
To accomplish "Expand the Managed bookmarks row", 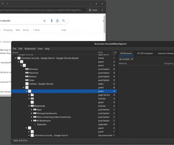I will 32,113.
